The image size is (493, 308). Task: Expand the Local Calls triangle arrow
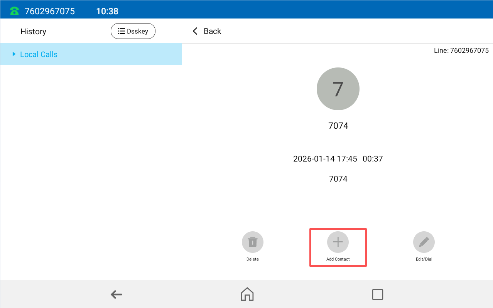(x=14, y=54)
